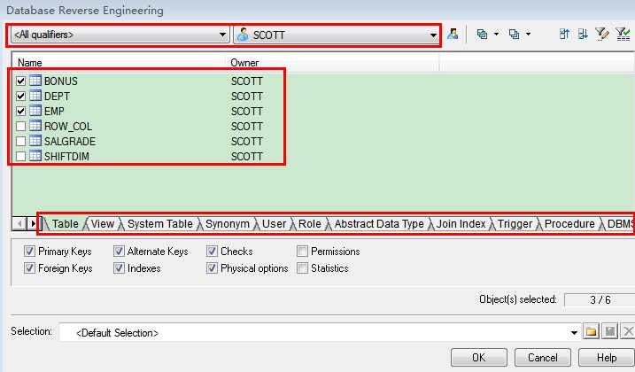Switch to the User tab
This screenshot has width=635, height=372.
[275, 224]
